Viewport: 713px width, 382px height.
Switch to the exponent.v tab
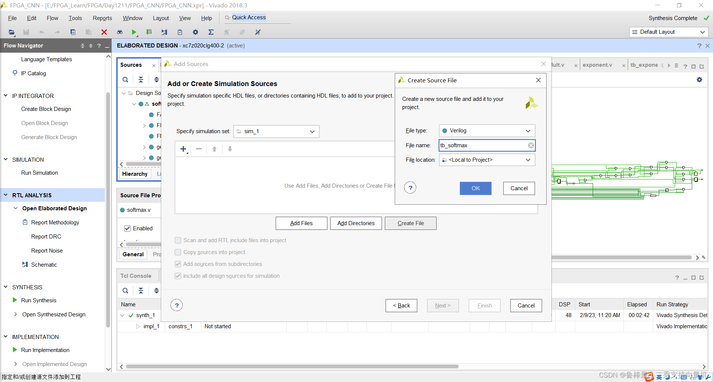click(x=597, y=65)
